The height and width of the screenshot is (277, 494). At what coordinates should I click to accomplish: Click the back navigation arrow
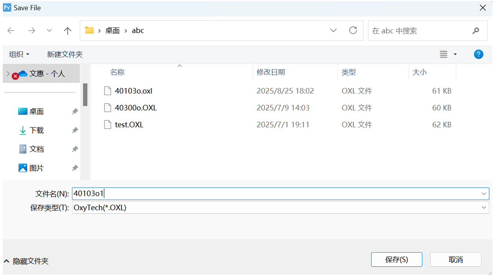tap(11, 31)
